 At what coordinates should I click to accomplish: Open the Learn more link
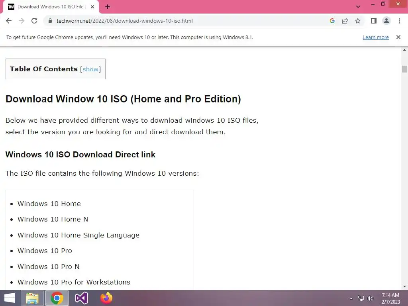(376, 37)
